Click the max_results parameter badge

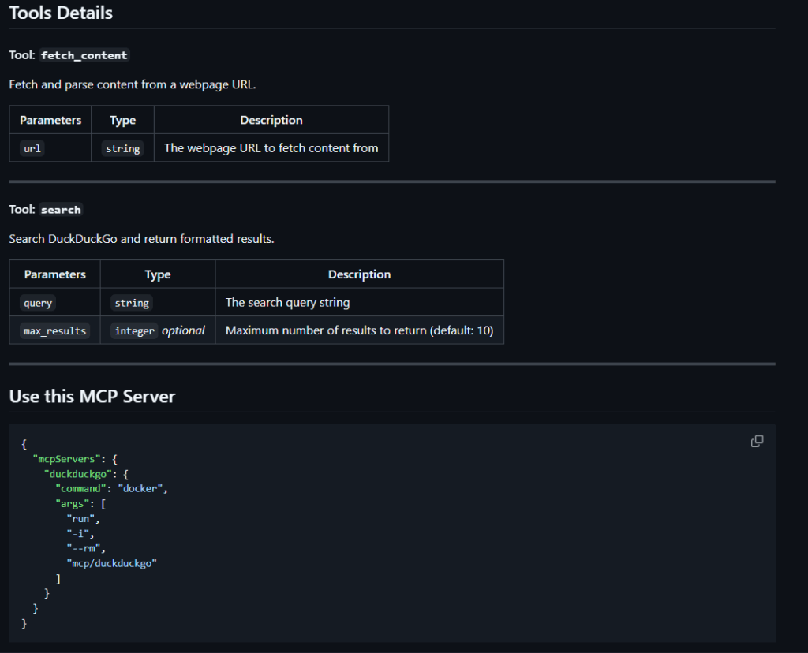tap(54, 330)
